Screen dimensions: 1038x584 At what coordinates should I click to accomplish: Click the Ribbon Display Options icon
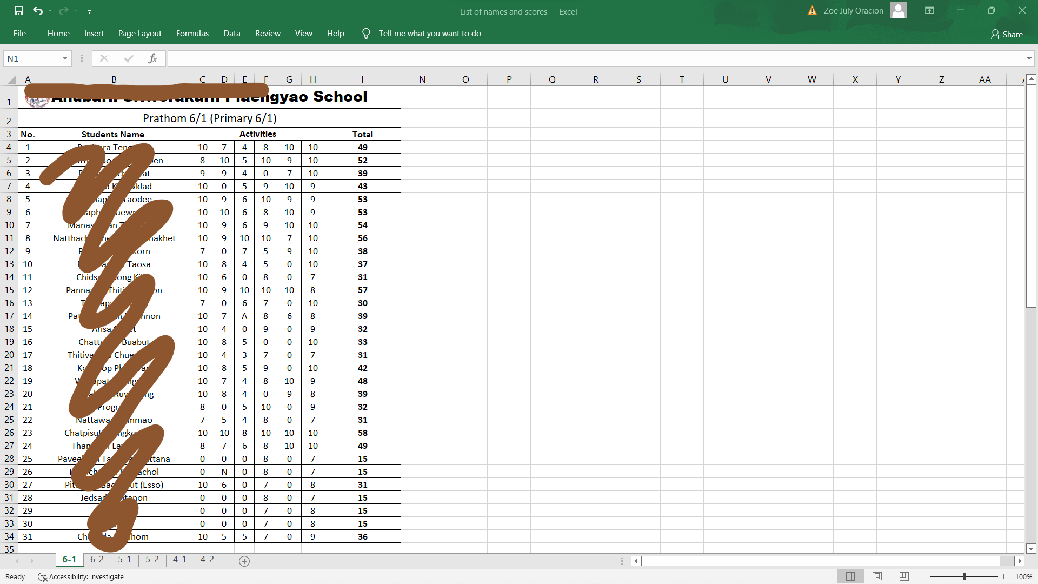point(929,11)
